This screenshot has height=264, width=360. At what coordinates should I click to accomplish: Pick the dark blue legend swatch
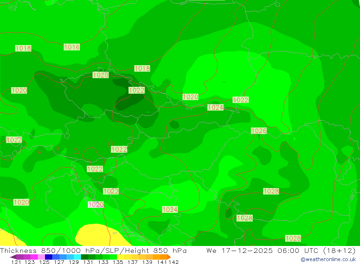[49, 257]
